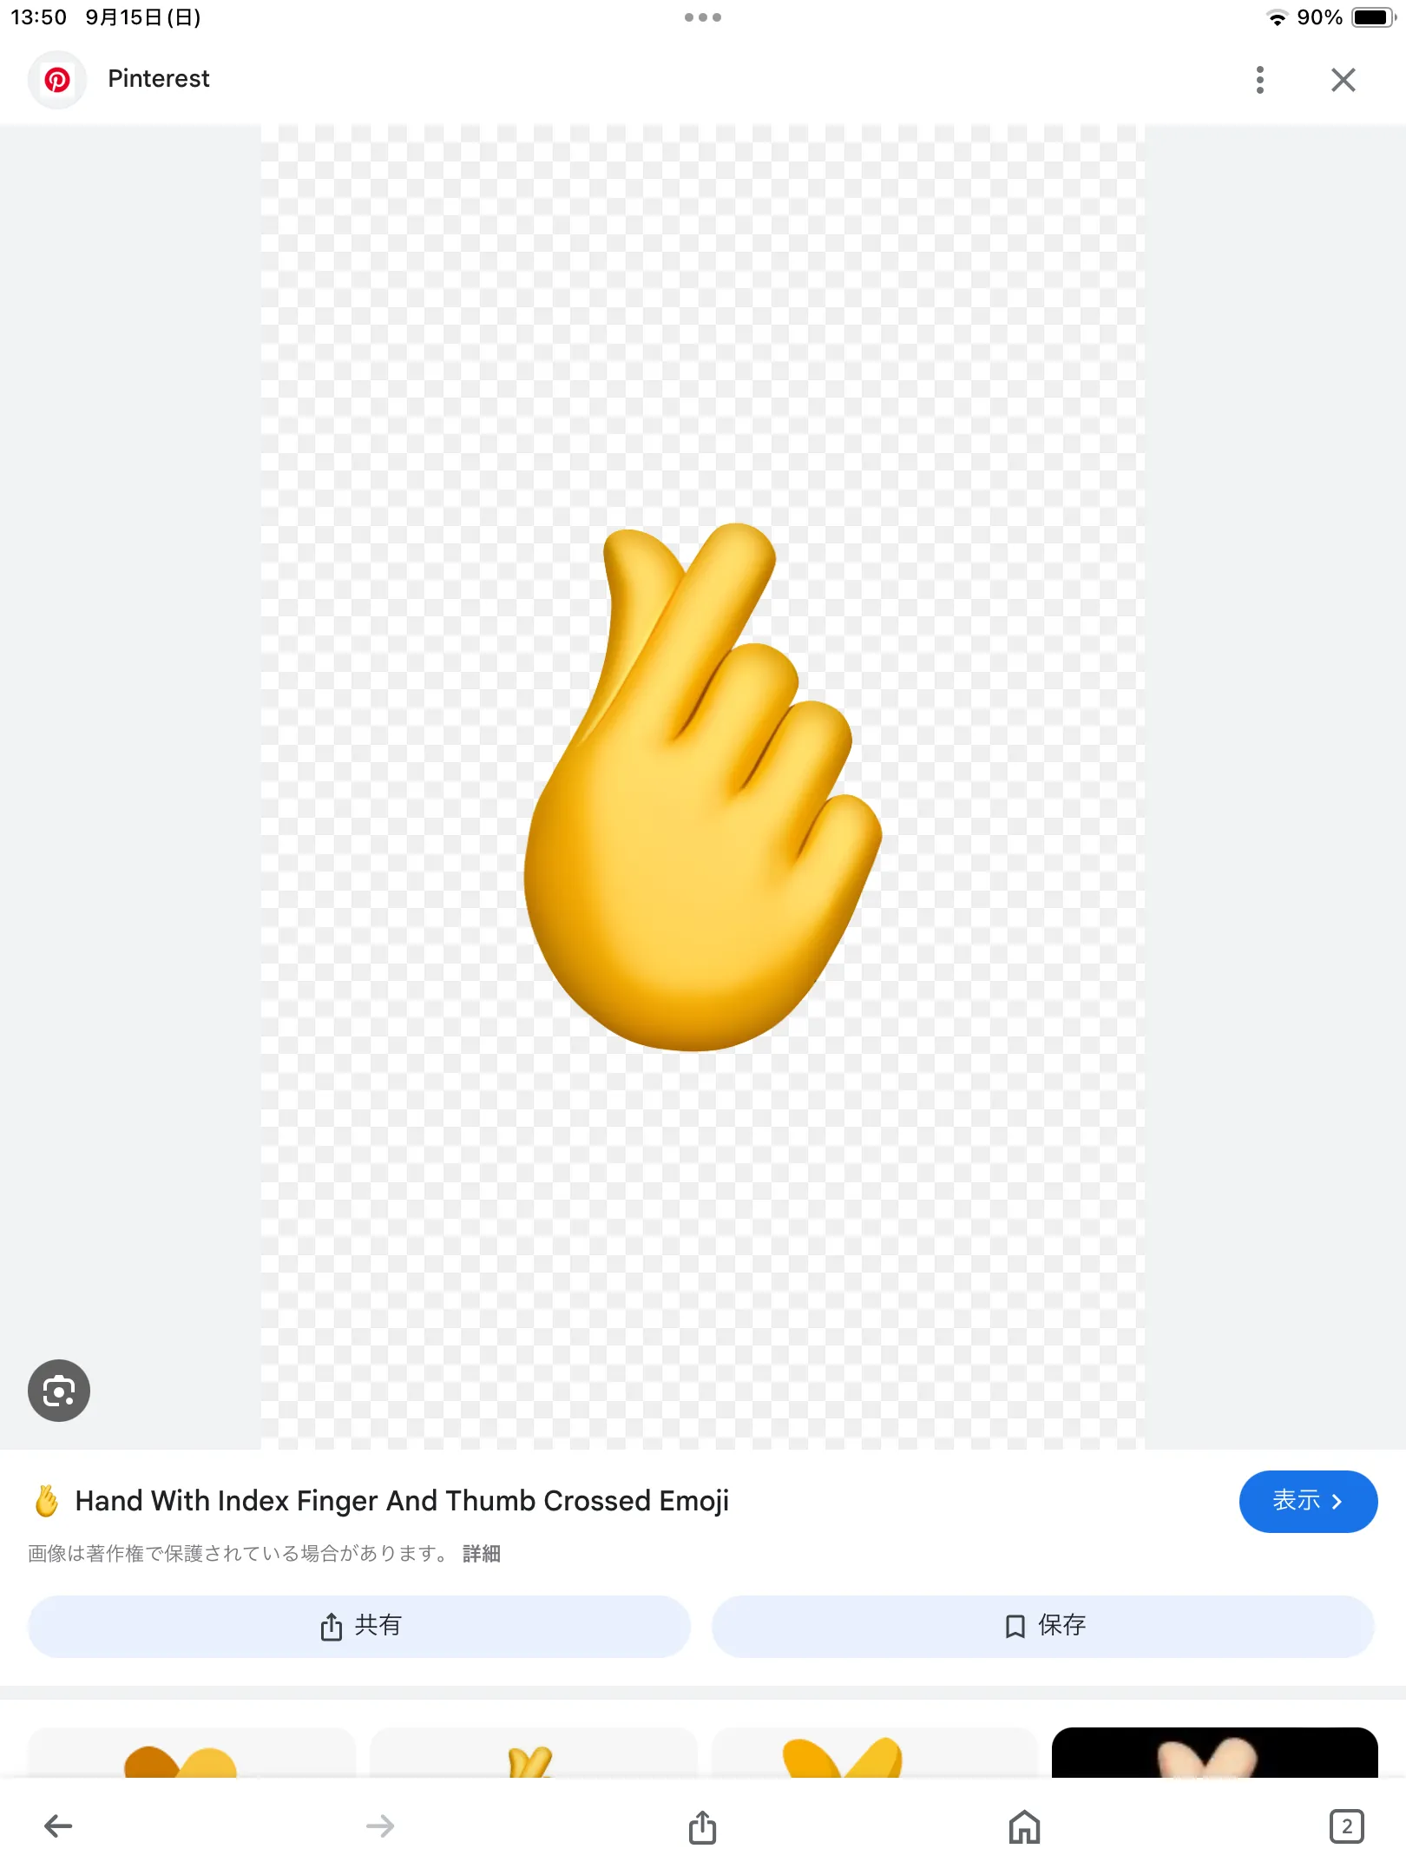Activate the Google Lens search icon
This screenshot has width=1406, height=1875.
coord(59,1391)
